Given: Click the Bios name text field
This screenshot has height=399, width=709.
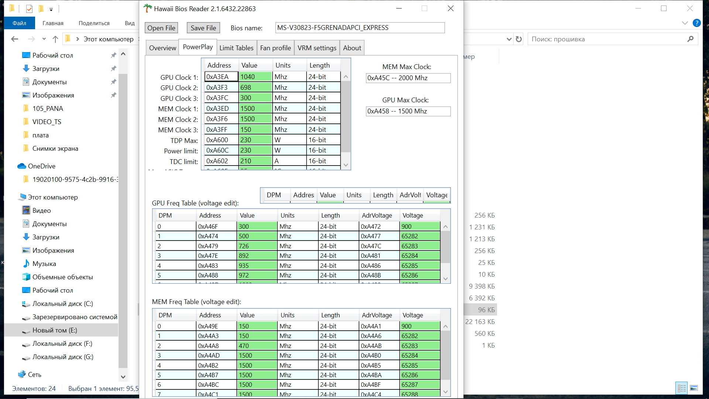Looking at the screenshot, I should (360, 28).
